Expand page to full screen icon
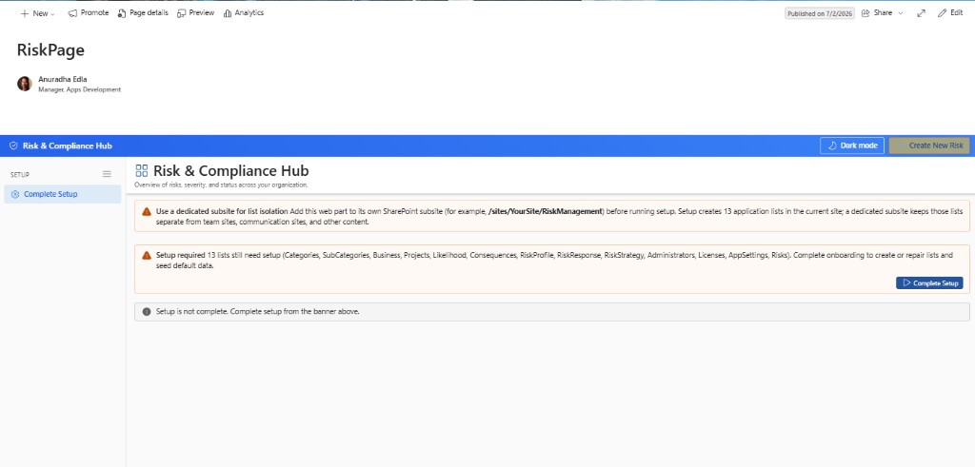 [921, 13]
